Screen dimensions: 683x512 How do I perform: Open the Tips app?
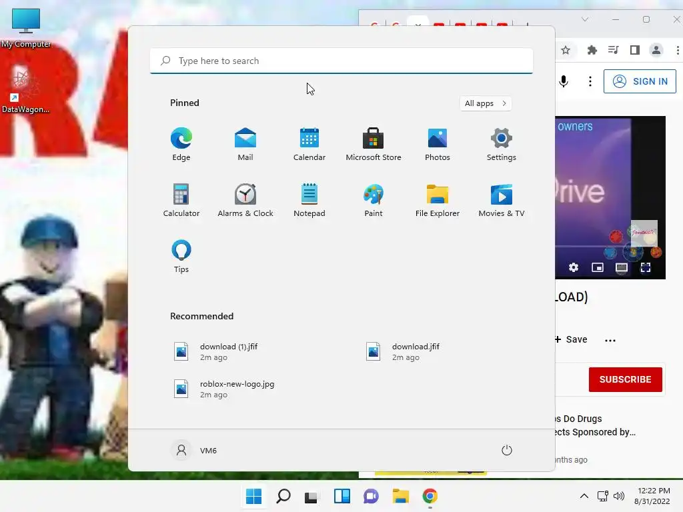click(181, 257)
